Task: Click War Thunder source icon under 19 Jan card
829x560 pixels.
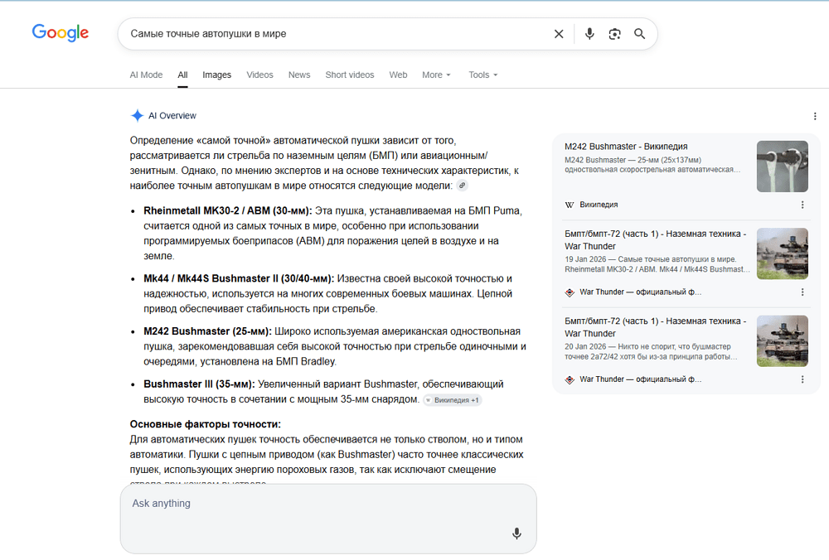Action: click(570, 292)
